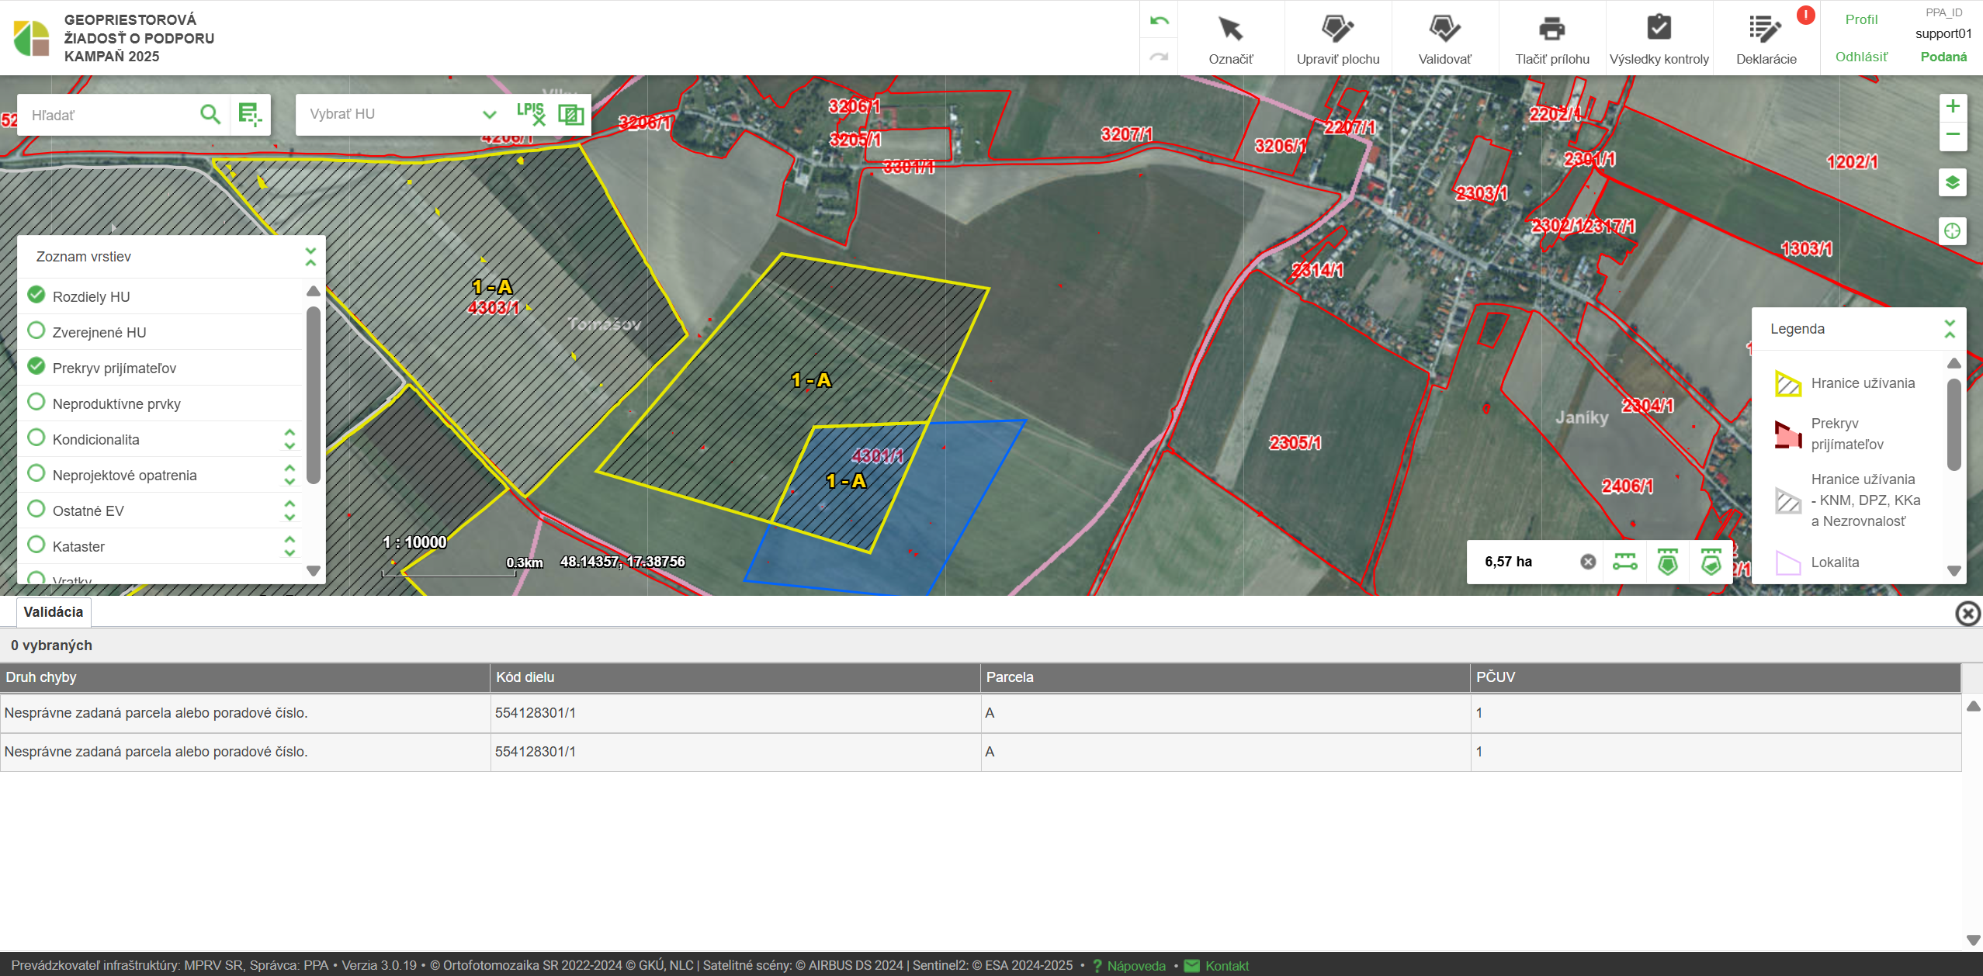The width and height of the screenshot is (1983, 976).
Task: Enable the Zverejnené HU layer
Action: tap(36, 331)
